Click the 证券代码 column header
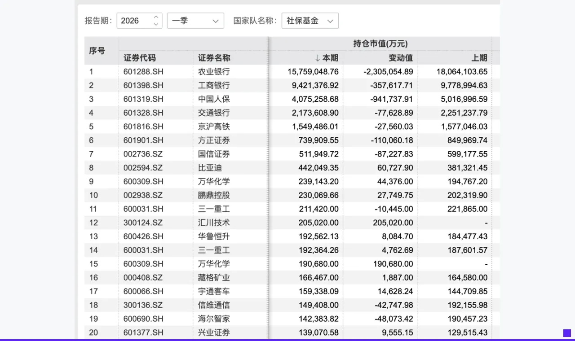Image resolution: width=575 pixels, height=341 pixels. coord(140,58)
